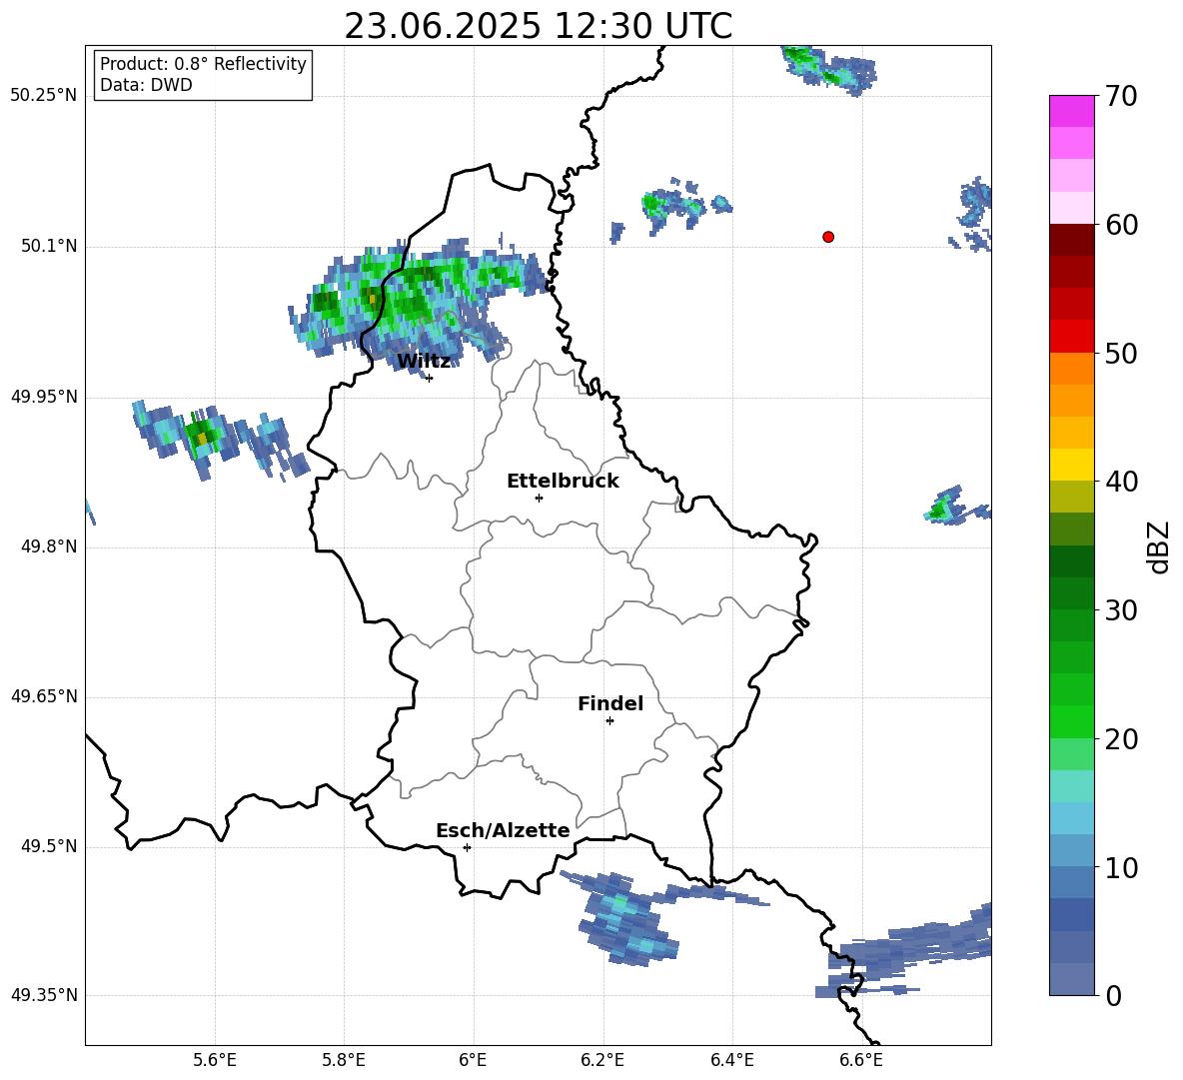Click the Findel label
This screenshot has width=1183, height=1080.
point(610,704)
